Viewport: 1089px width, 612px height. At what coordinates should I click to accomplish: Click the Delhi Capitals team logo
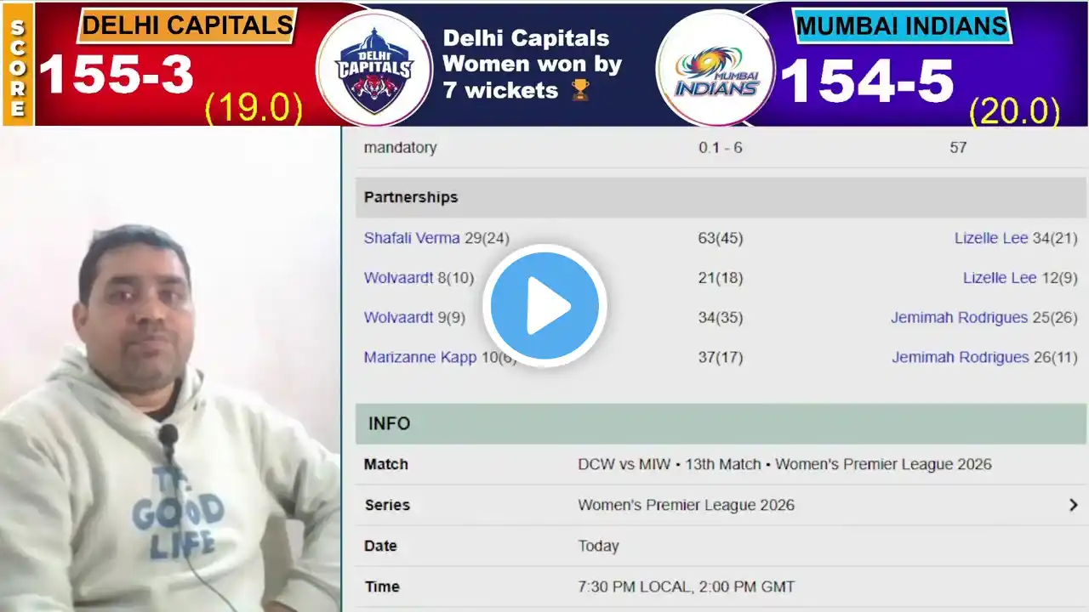tap(373, 66)
